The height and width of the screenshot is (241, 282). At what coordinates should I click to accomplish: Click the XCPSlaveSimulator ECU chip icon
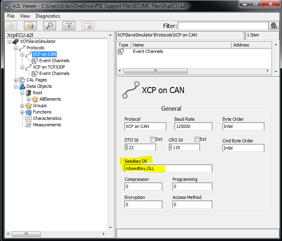click(16, 41)
